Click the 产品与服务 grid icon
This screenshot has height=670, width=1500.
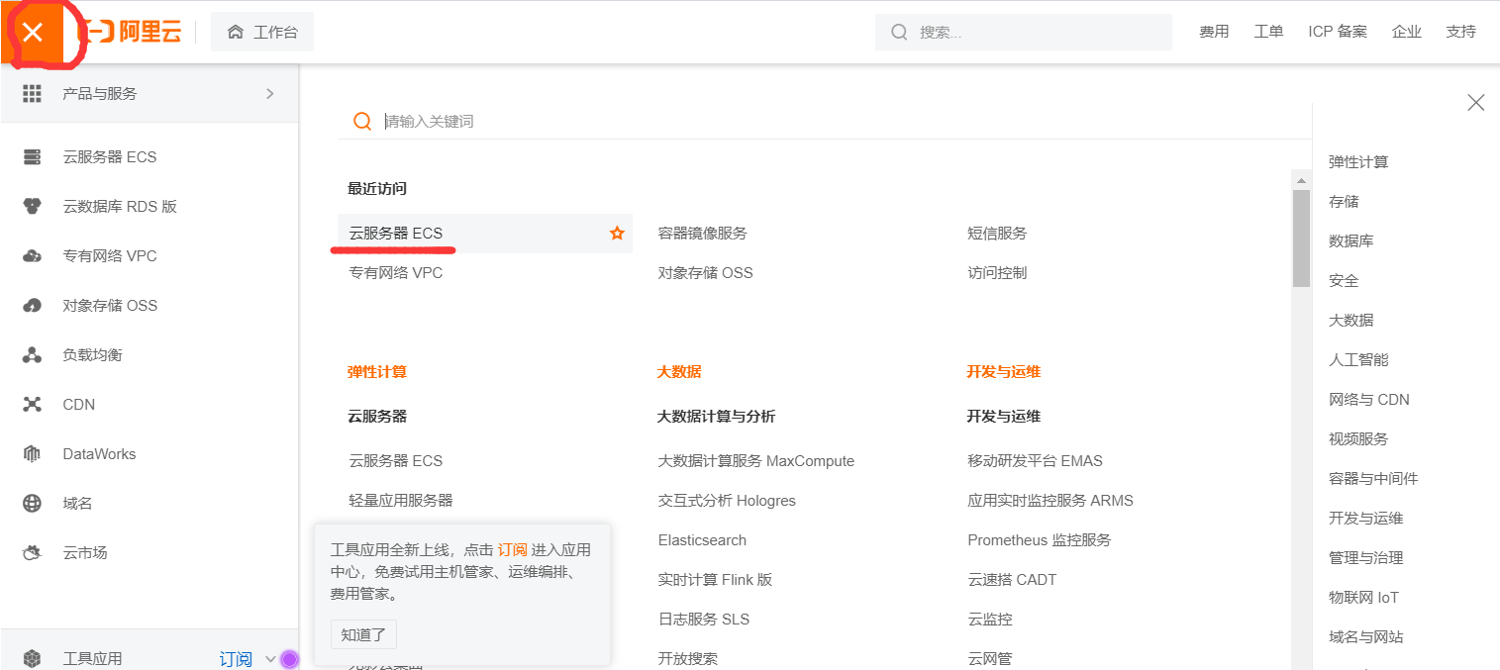pyautogui.click(x=32, y=93)
